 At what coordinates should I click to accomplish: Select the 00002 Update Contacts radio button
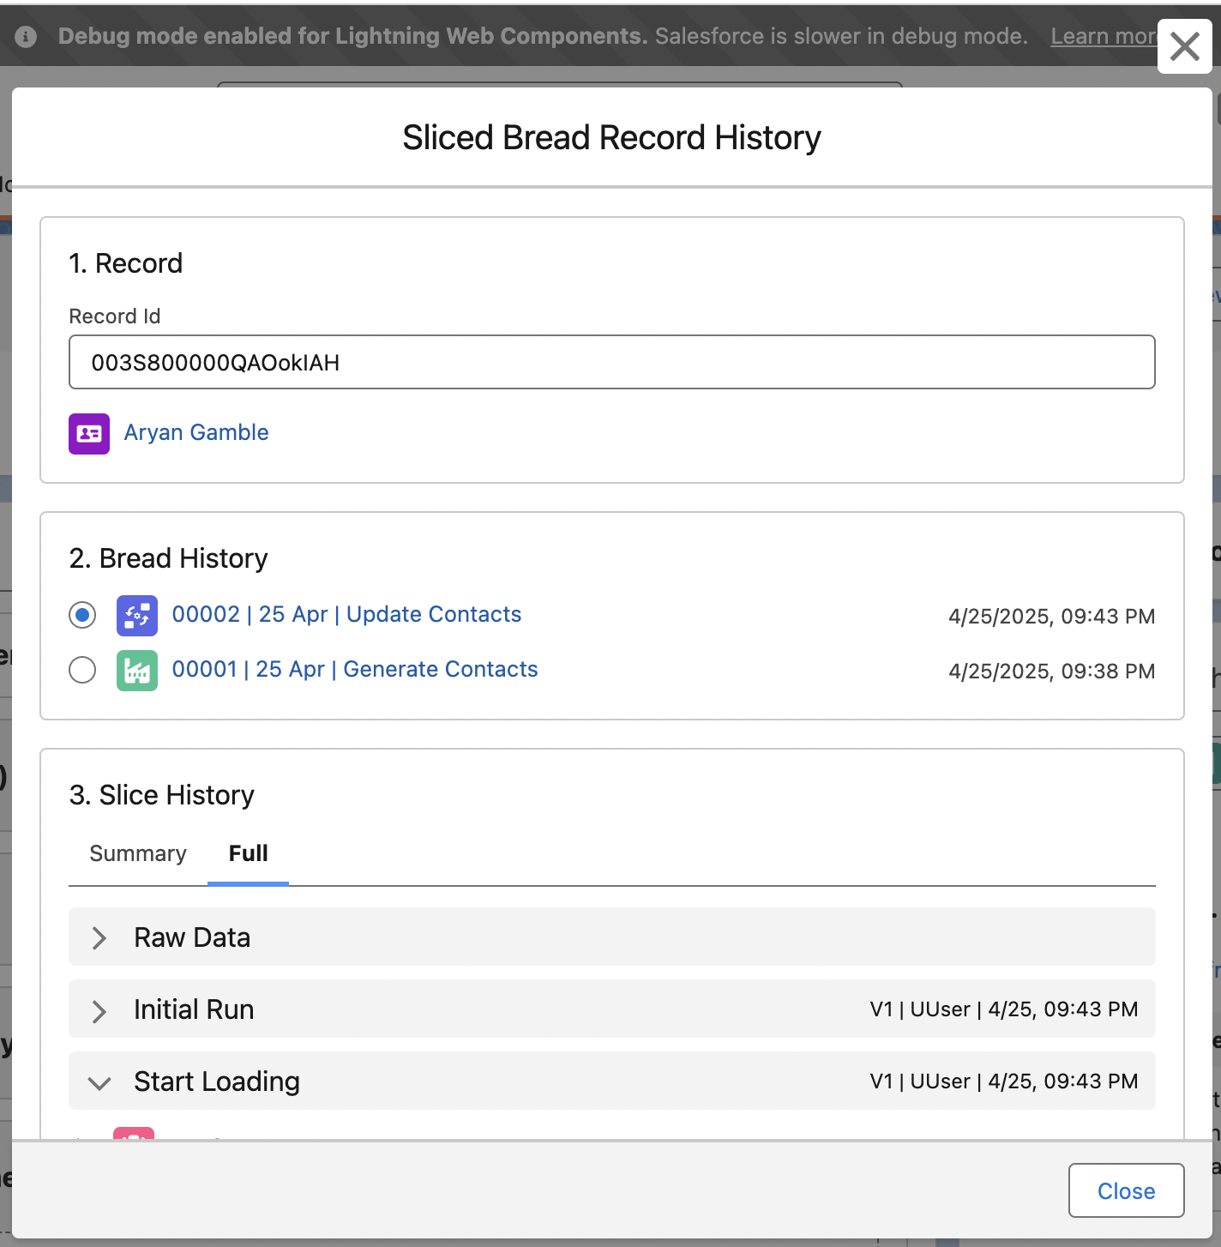[x=82, y=615]
